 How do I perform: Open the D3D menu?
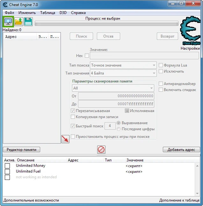point(63,13)
